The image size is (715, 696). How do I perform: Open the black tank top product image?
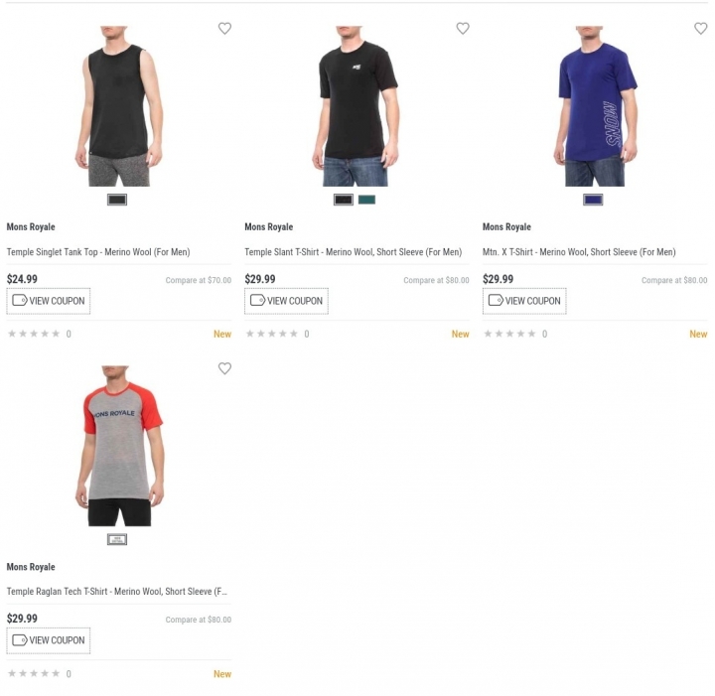pos(119,106)
